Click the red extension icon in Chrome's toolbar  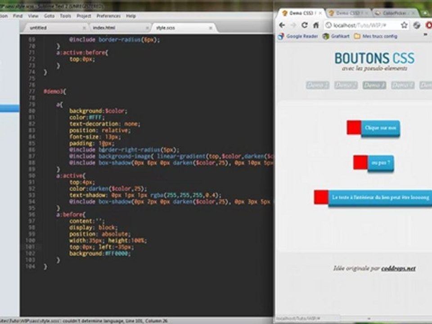429,25
